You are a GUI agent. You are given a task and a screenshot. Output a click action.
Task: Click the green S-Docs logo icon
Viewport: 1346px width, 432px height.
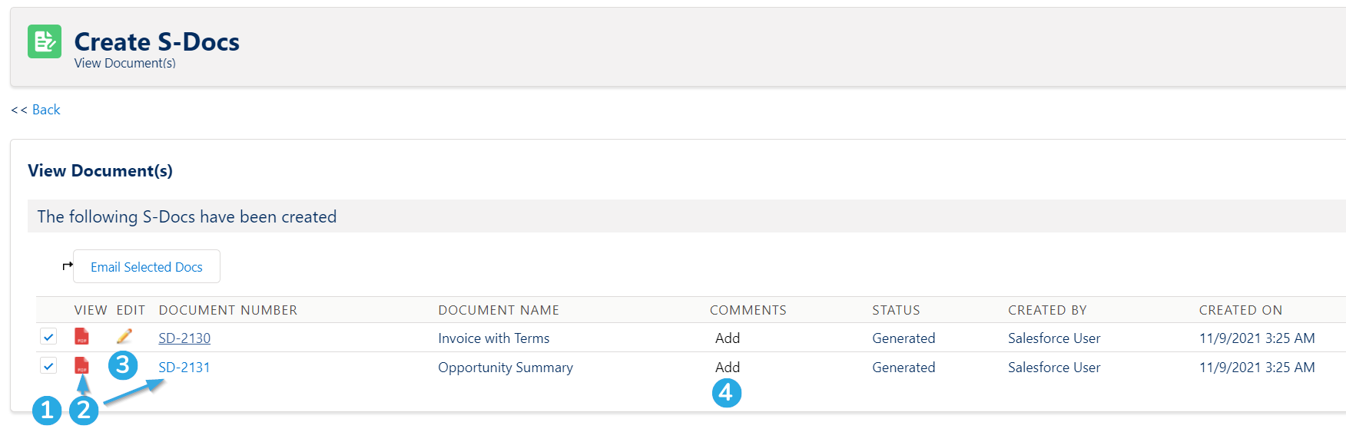[x=45, y=41]
